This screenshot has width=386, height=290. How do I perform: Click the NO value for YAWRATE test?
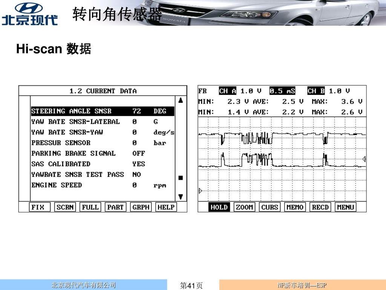[x=136, y=174]
